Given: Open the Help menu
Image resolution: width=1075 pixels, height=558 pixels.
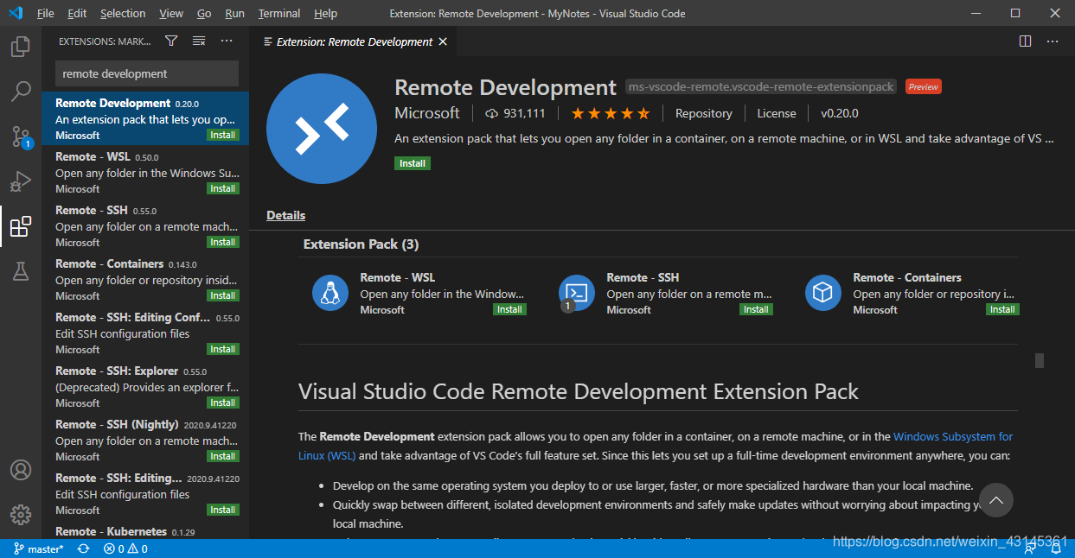Looking at the screenshot, I should coord(326,13).
